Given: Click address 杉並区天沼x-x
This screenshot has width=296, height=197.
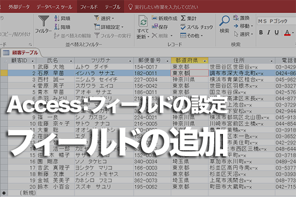Looking at the screenshot, I should (242, 174).
